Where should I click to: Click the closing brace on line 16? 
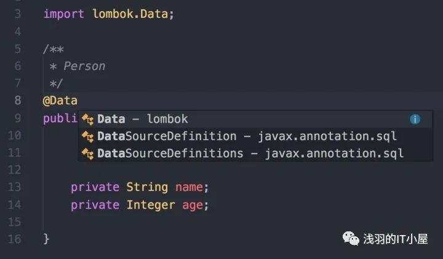coord(46,239)
